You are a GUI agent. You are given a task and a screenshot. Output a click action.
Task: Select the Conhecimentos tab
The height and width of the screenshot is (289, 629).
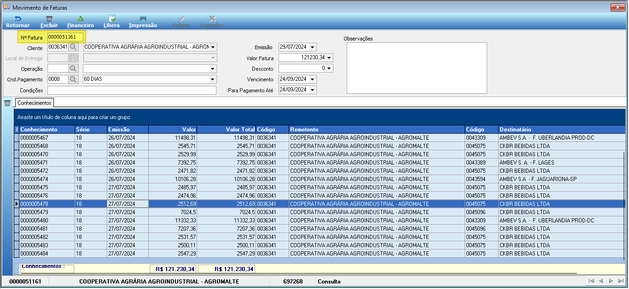tap(35, 102)
